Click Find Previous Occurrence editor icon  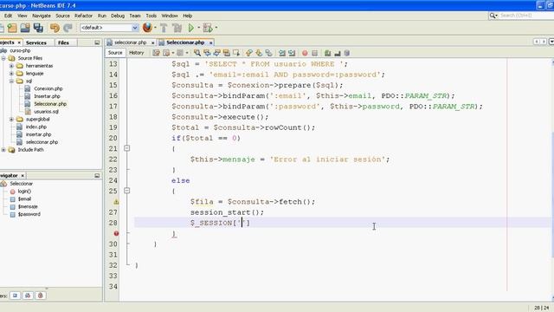207,53
